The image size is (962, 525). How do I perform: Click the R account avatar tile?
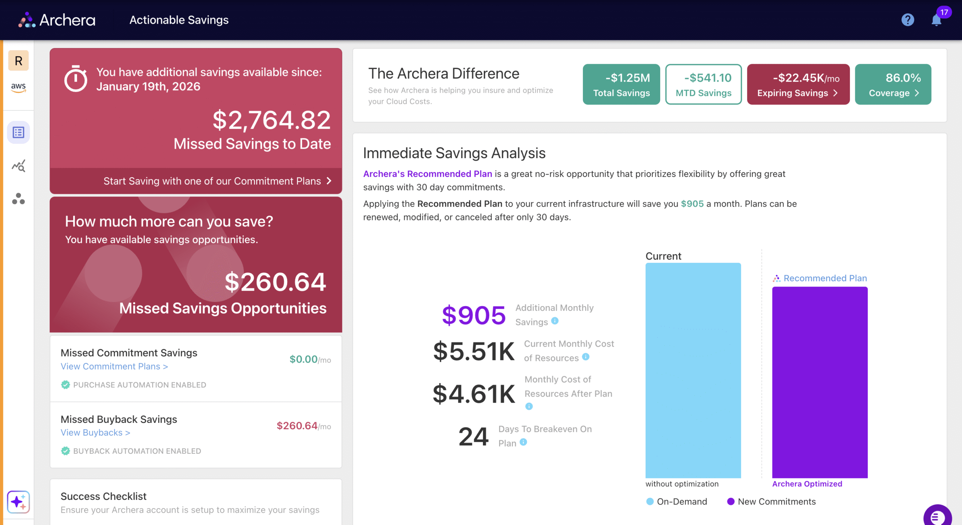[18, 60]
